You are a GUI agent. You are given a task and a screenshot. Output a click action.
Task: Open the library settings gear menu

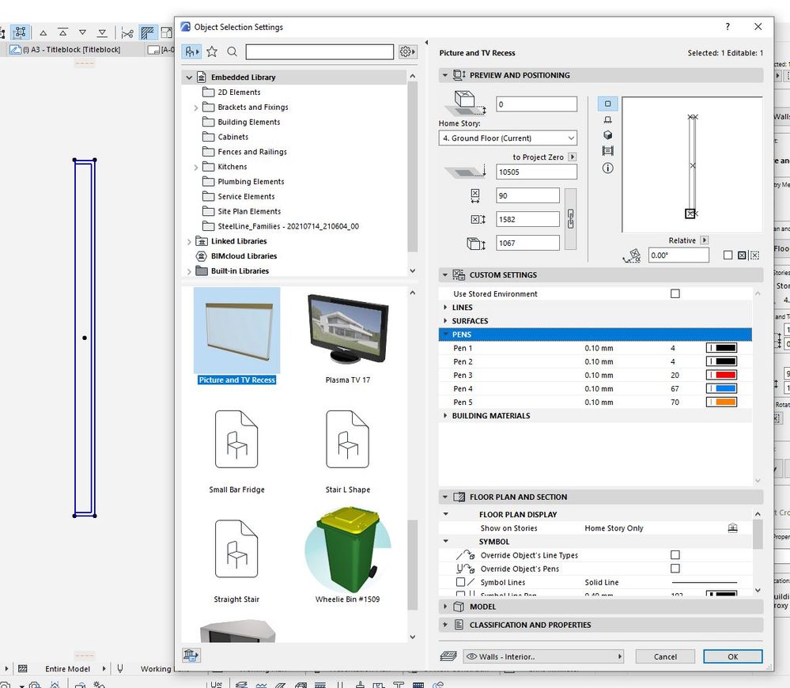407,51
